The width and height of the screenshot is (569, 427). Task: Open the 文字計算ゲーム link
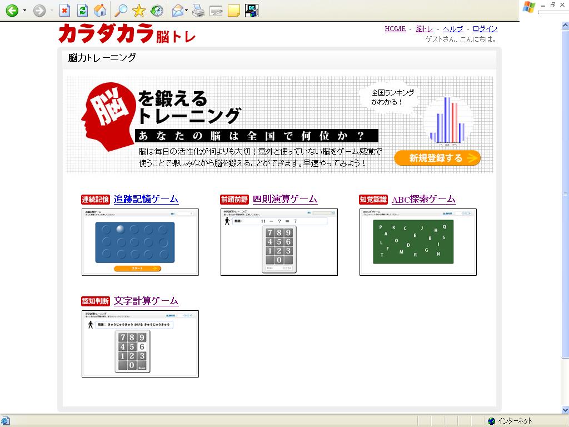click(146, 301)
